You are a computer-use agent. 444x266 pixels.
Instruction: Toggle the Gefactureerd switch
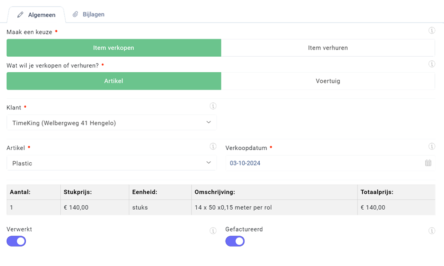(x=235, y=241)
